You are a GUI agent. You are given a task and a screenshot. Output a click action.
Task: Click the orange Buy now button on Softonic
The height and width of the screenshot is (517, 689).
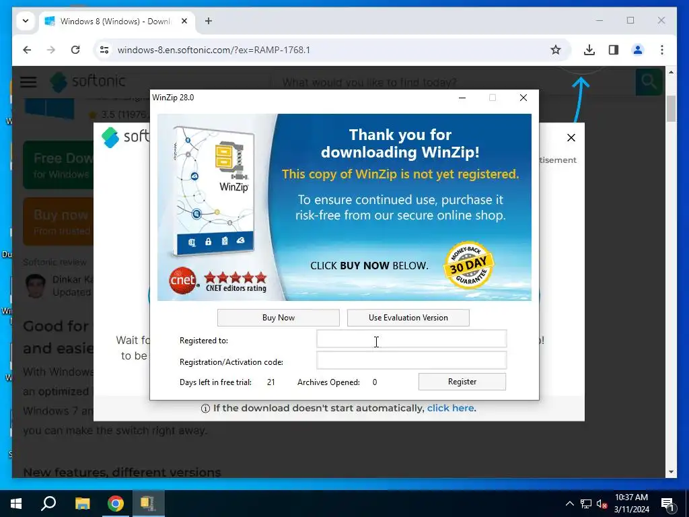[x=58, y=221]
